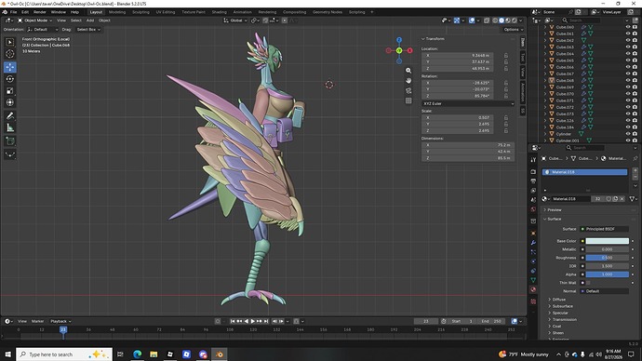
Task: Open the Render menu
Action: click(x=40, y=12)
